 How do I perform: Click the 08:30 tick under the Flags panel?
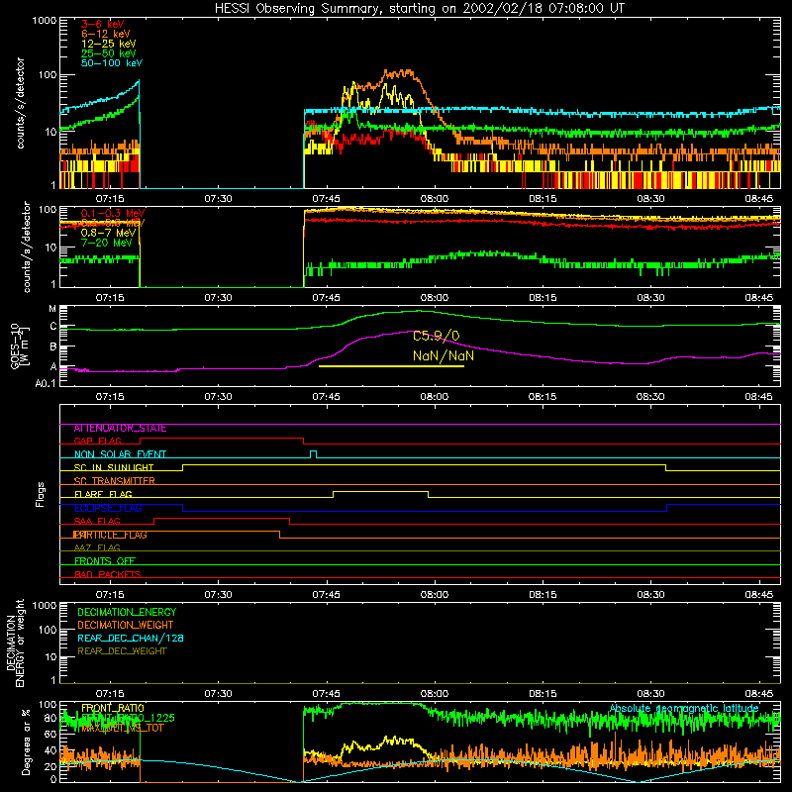[650, 595]
